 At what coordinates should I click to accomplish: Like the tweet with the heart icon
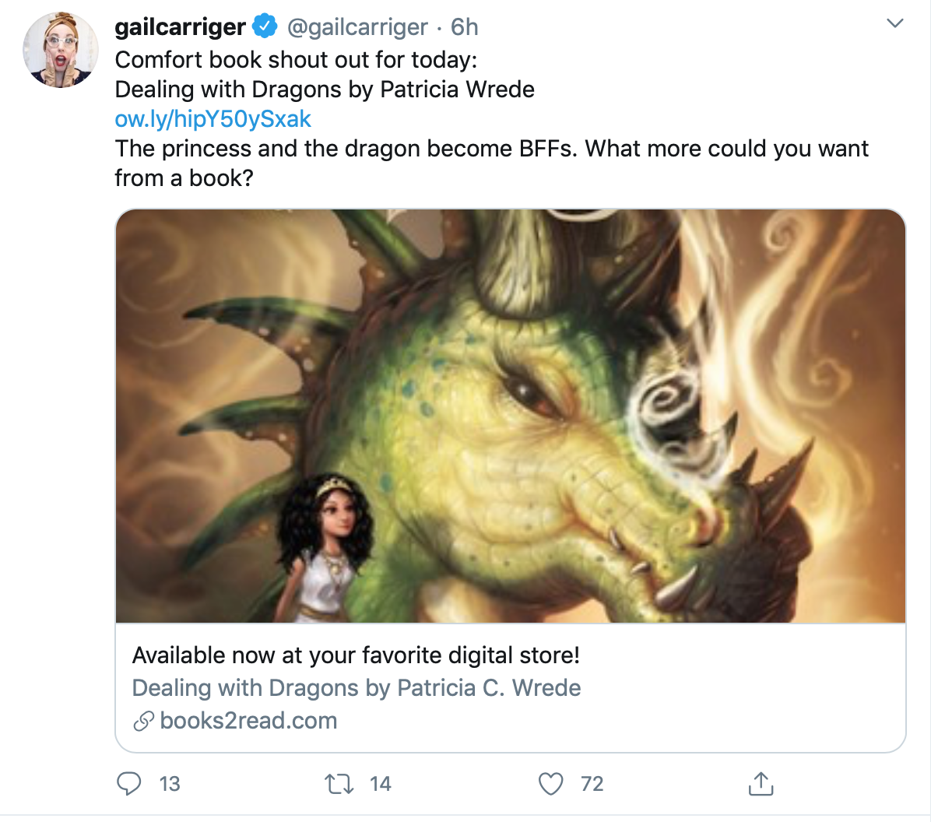pyautogui.click(x=550, y=783)
